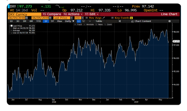Open the USD currency dropdown
Viewport: 187px width, 111px height.
pos(83,18)
